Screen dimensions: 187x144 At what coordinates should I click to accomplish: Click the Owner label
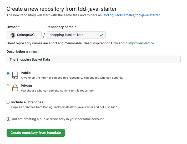(12, 27)
